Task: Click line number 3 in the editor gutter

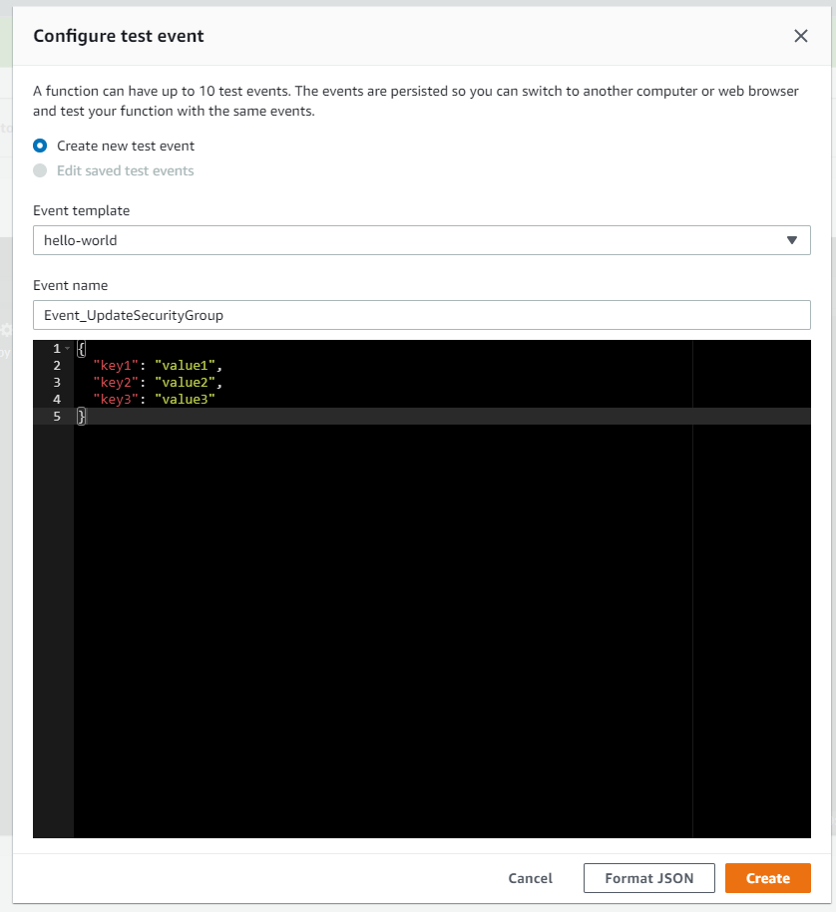Action: 57,383
